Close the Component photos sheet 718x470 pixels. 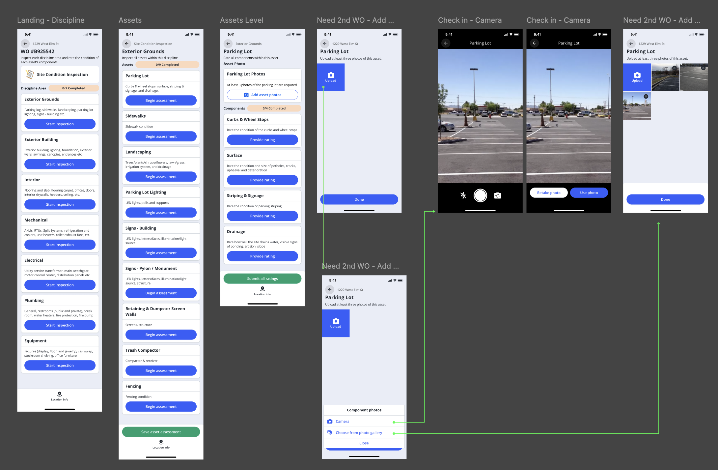pos(364,443)
